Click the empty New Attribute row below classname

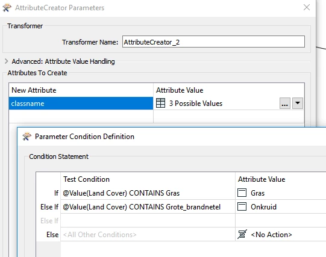(x=81, y=116)
